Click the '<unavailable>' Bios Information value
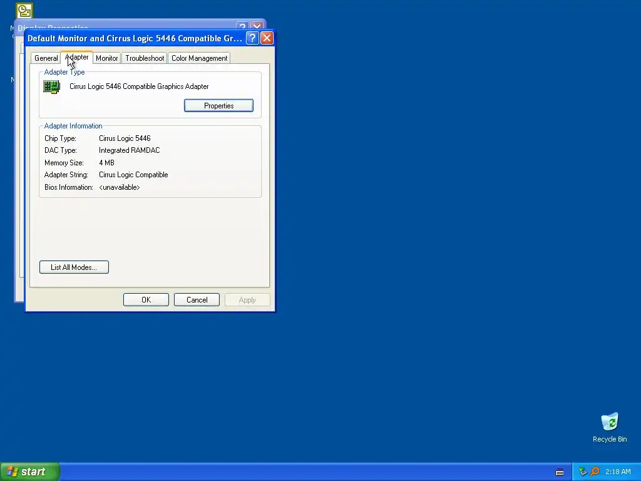Image resolution: width=641 pixels, height=481 pixels. click(120, 187)
